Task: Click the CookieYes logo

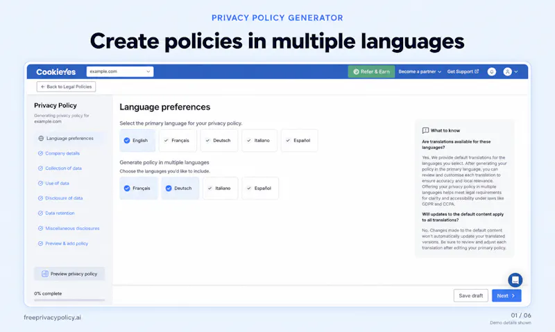Action: pyautogui.click(x=56, y=72)
